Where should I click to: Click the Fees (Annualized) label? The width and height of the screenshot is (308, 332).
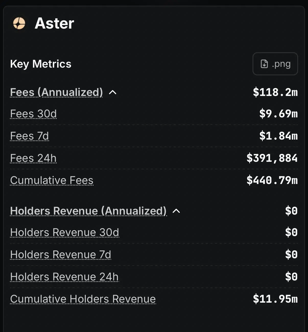tap(56, 92)
